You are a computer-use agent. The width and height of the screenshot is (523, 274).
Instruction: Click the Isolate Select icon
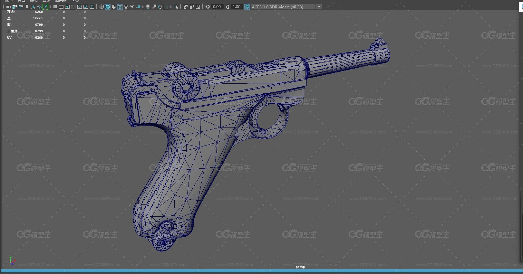[x=176, y=7]
